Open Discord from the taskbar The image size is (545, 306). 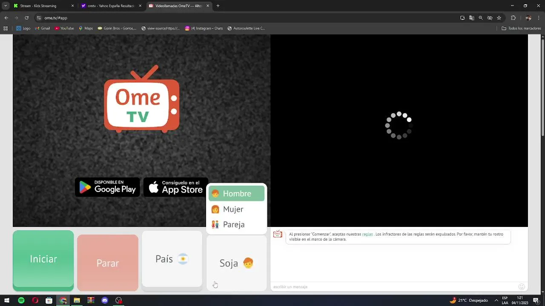coord(105,300)
